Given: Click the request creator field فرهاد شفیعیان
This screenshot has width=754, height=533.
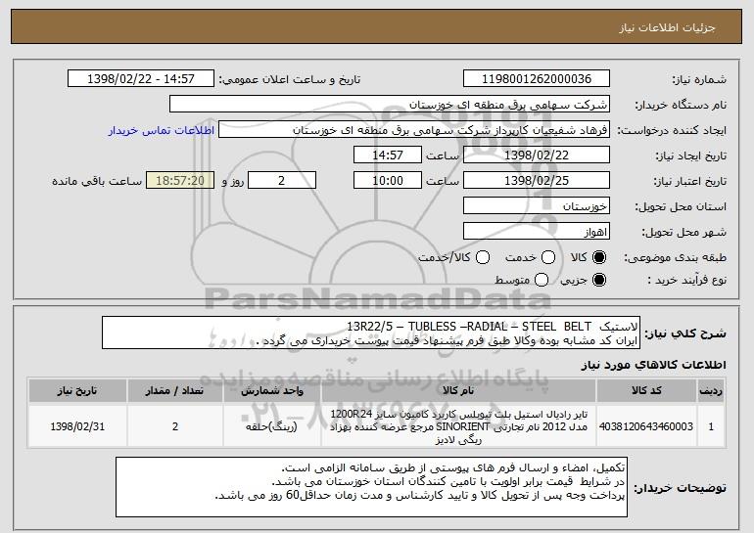Looking at the screenshot, I should [414, 130].
